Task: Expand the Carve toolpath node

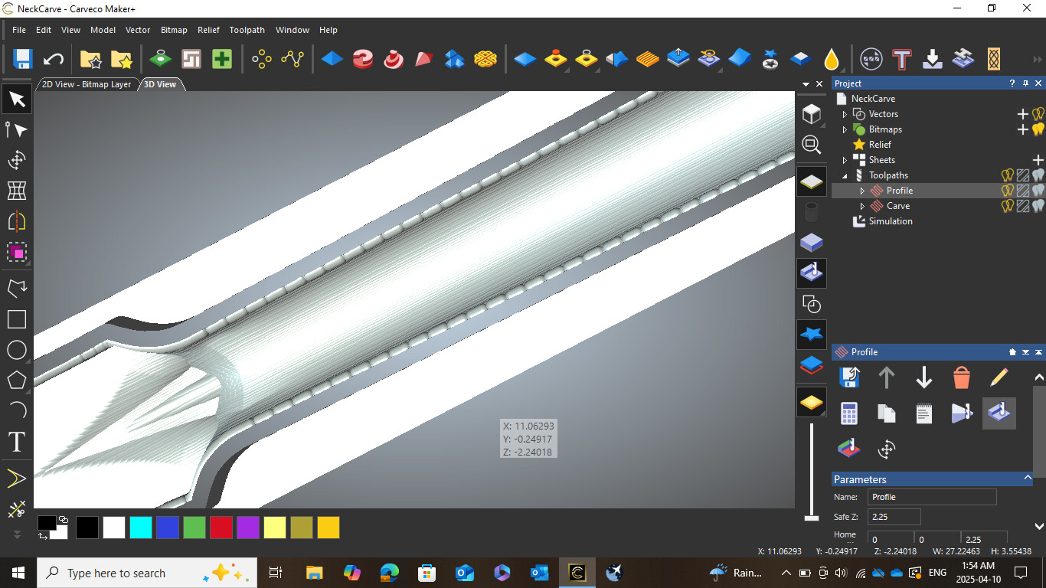Action: [862, 206]
